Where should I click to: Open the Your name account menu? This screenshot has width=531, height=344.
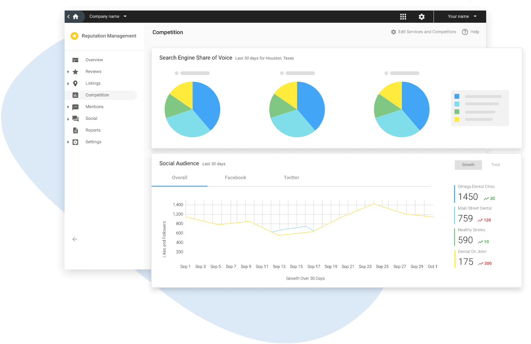pos(462,16)
